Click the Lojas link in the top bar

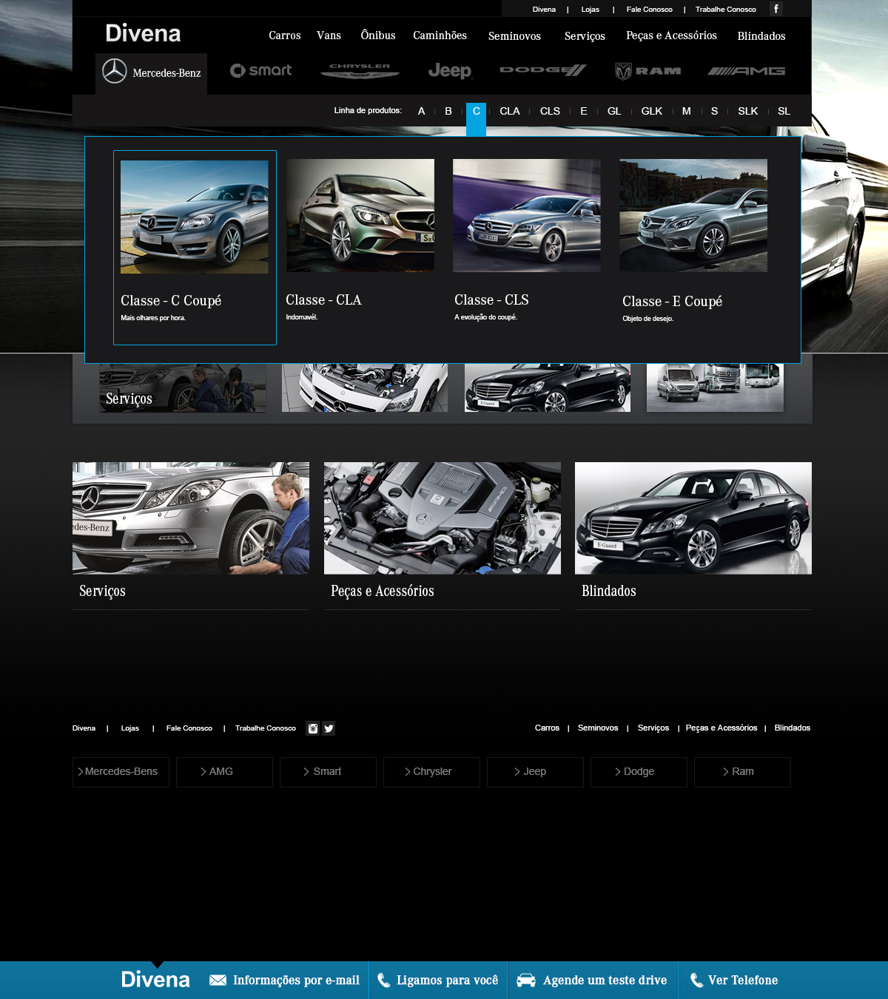coord(591,10)
